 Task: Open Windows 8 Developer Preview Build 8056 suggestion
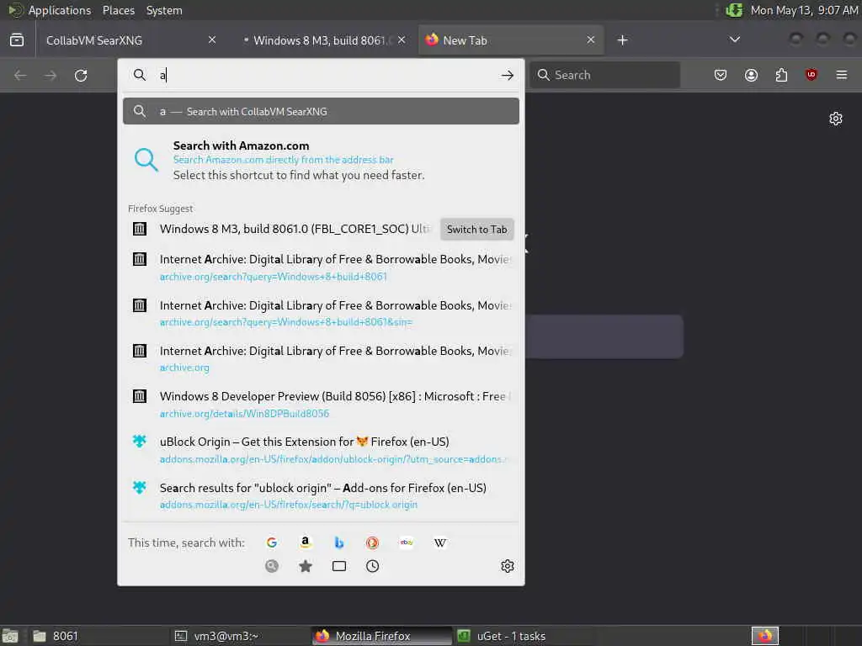tap(321, 405)
